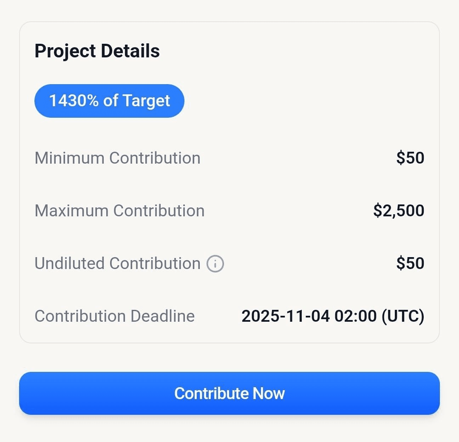Select the Project Details heading
Viewport: 459px width, 442px height.
(97, 51)
